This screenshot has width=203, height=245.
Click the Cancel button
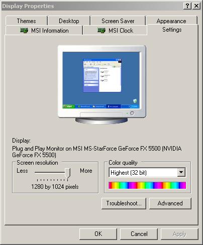(x=139, y=234)
